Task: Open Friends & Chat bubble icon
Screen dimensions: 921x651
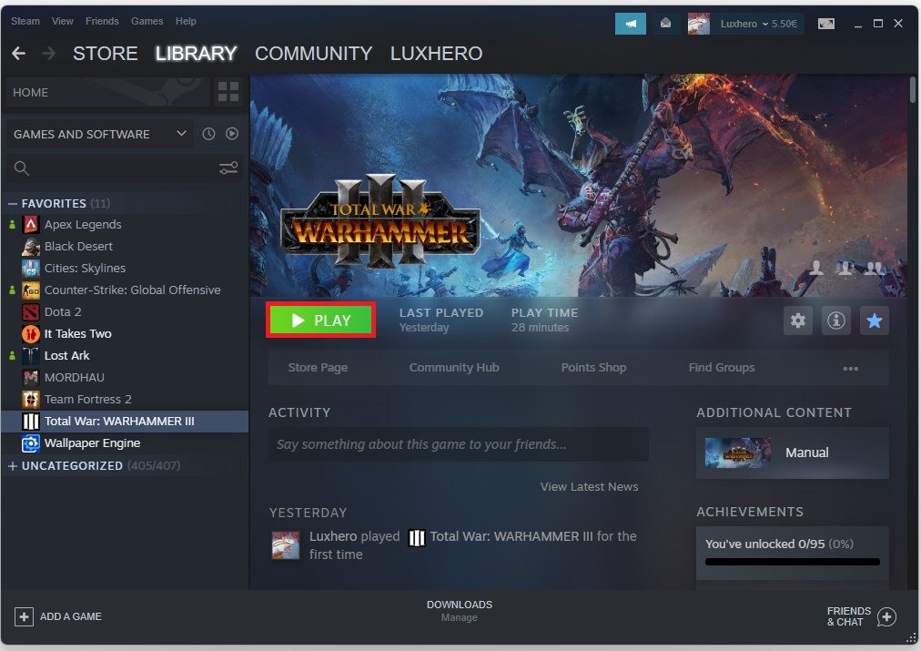Action: [x=887, y=617]
